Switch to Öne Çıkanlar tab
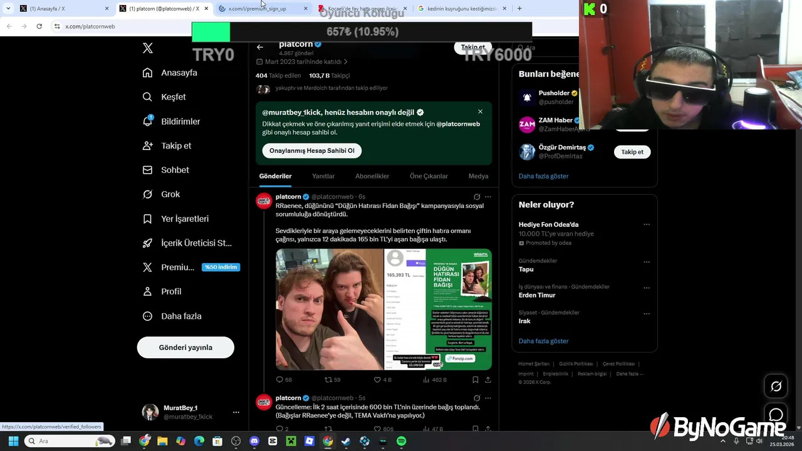This screenshot has width=802, height=451. coord(429,176)
